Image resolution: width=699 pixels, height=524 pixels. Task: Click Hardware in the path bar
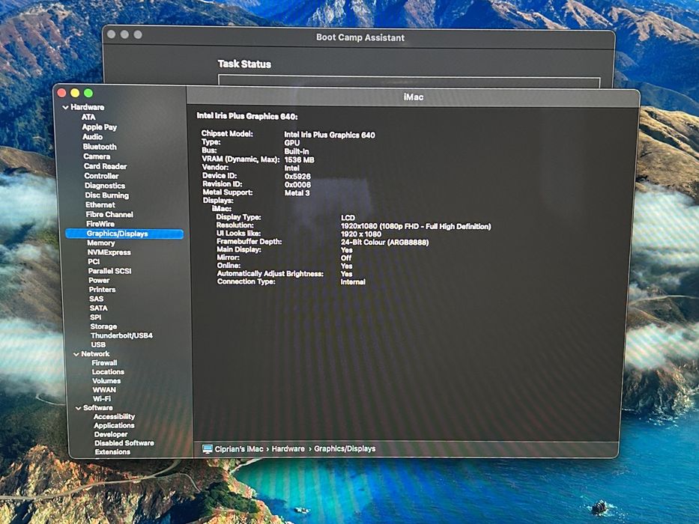pyautogui.click(x=288, y=448)
